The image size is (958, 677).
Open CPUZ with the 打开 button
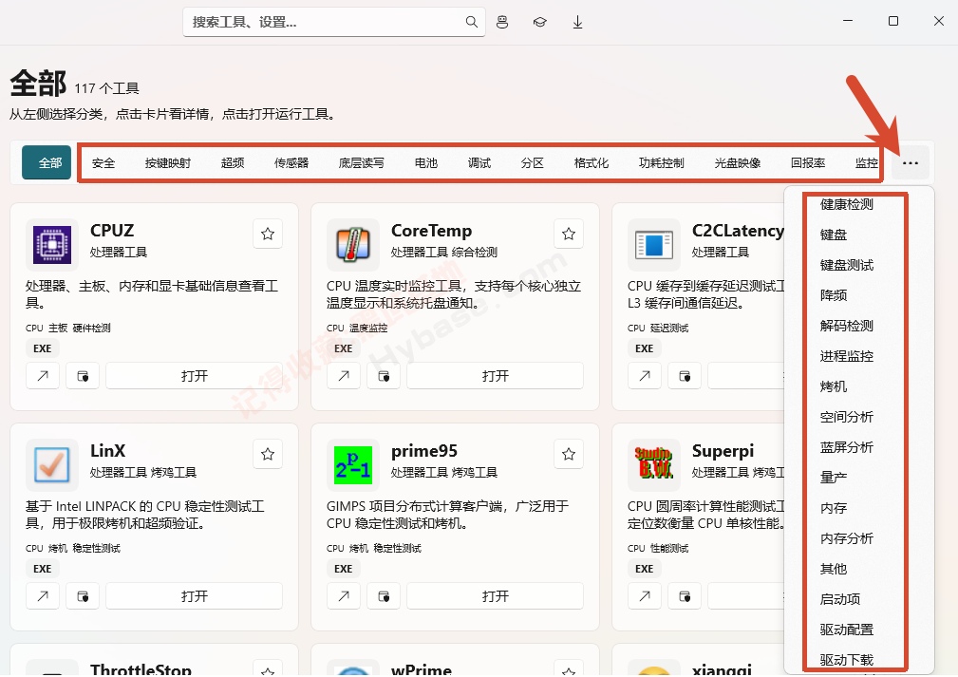(x=195, y=376)
